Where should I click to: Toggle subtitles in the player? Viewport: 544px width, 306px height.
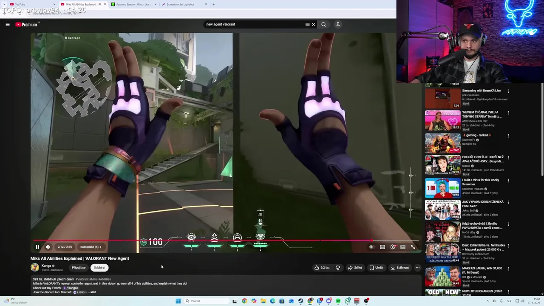[382, 247]
